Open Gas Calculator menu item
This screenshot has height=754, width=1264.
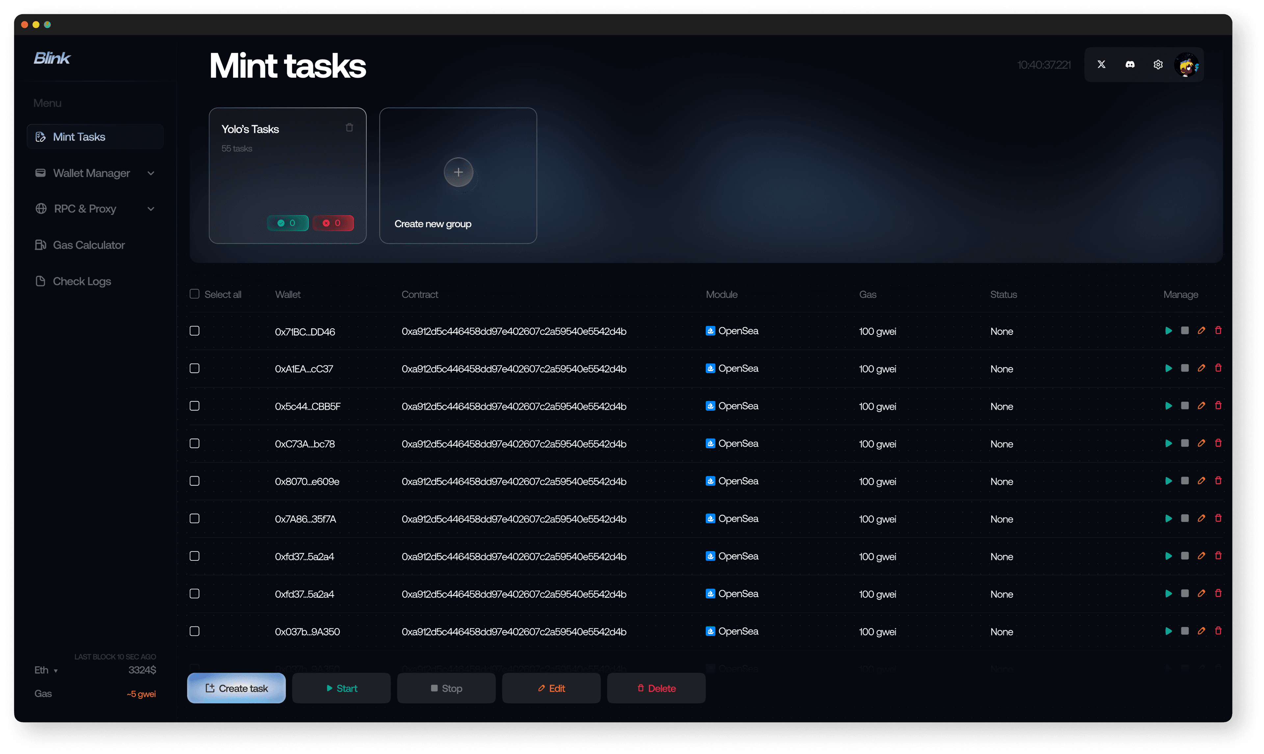(95, 245)
